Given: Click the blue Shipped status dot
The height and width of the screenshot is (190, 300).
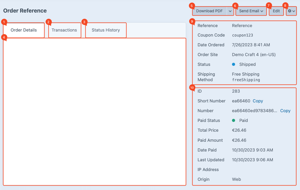Looking at the screenshot, I should pyautogui.click(x=234, y=64).
